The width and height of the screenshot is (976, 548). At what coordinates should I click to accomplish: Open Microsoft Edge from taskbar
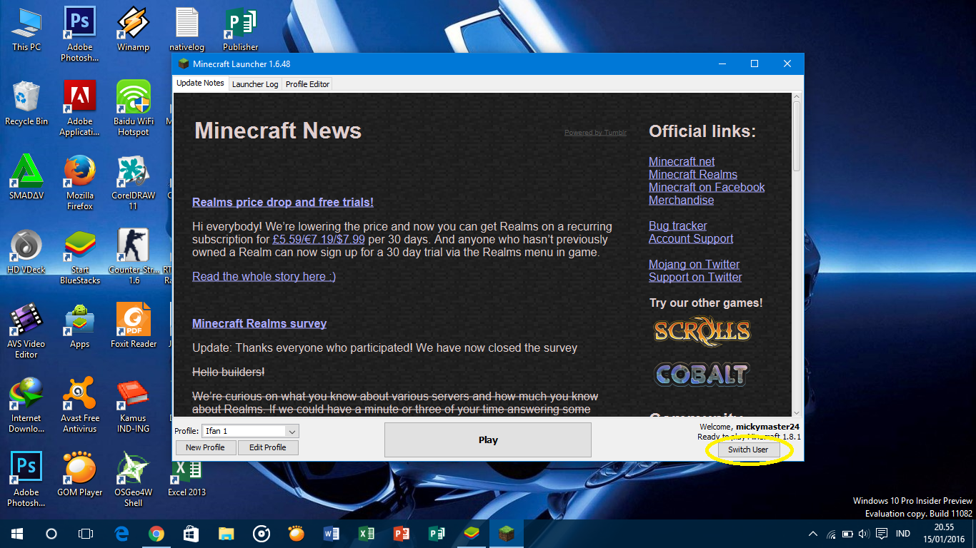point(121,534)
